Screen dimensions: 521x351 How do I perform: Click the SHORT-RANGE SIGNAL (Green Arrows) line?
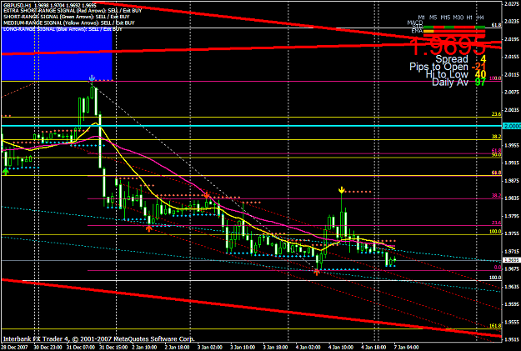67,17
